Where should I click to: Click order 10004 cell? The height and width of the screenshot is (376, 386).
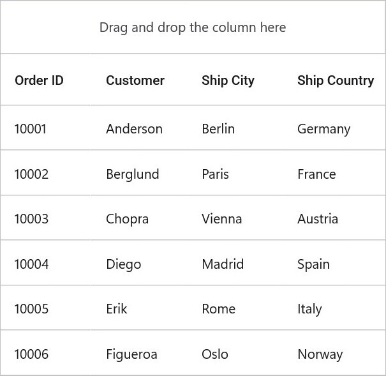[45, 263]
